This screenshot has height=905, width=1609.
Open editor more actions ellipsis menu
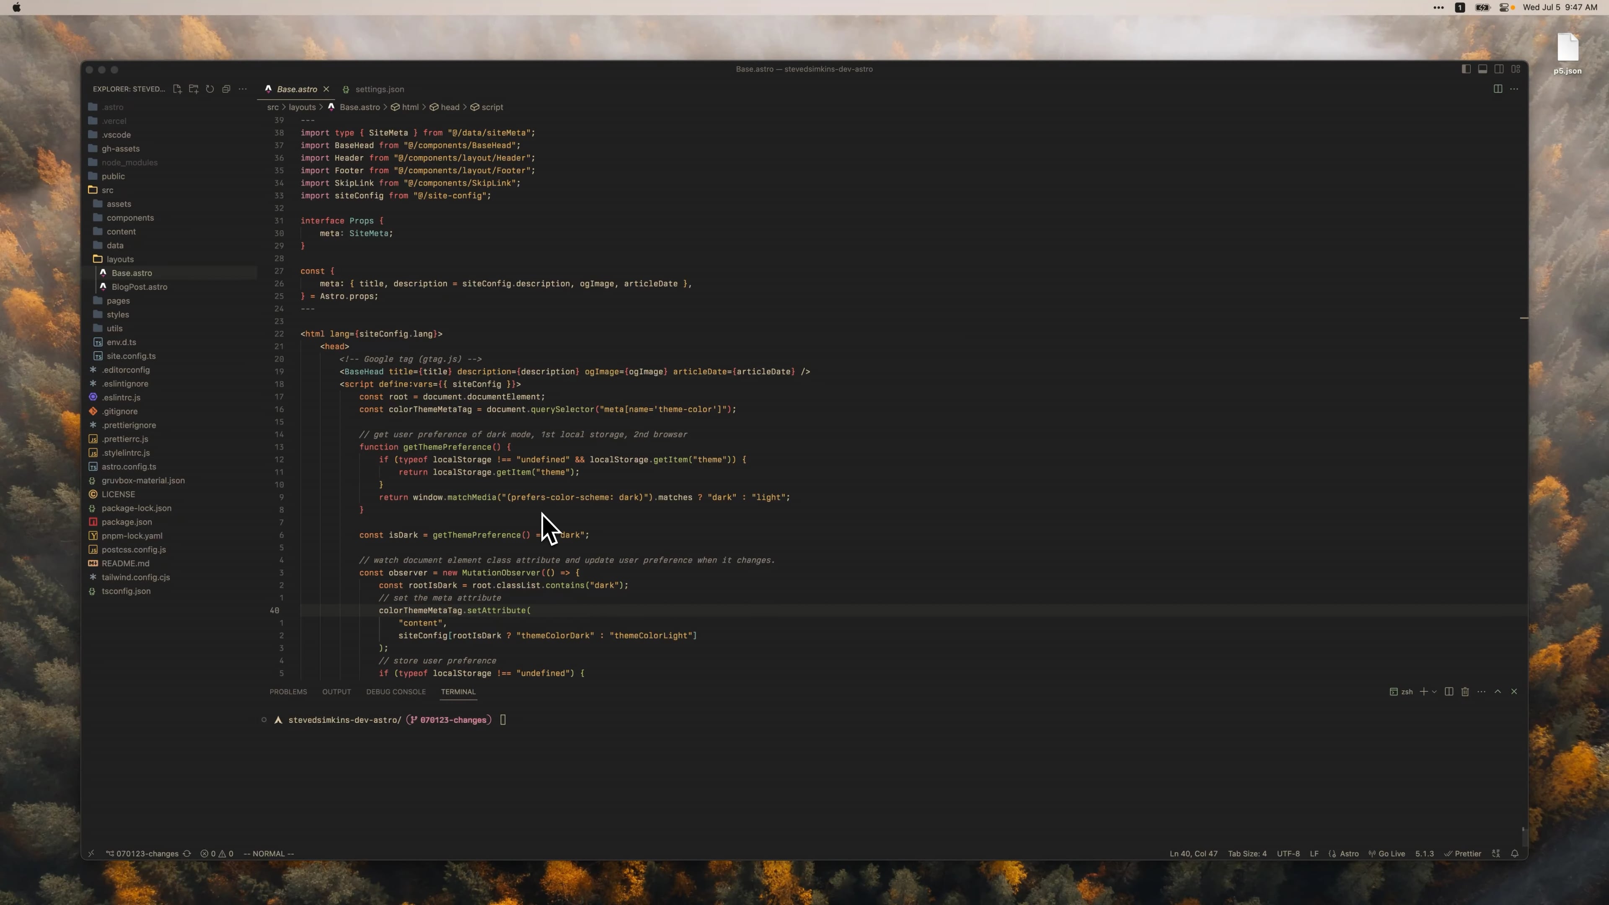1515,89
